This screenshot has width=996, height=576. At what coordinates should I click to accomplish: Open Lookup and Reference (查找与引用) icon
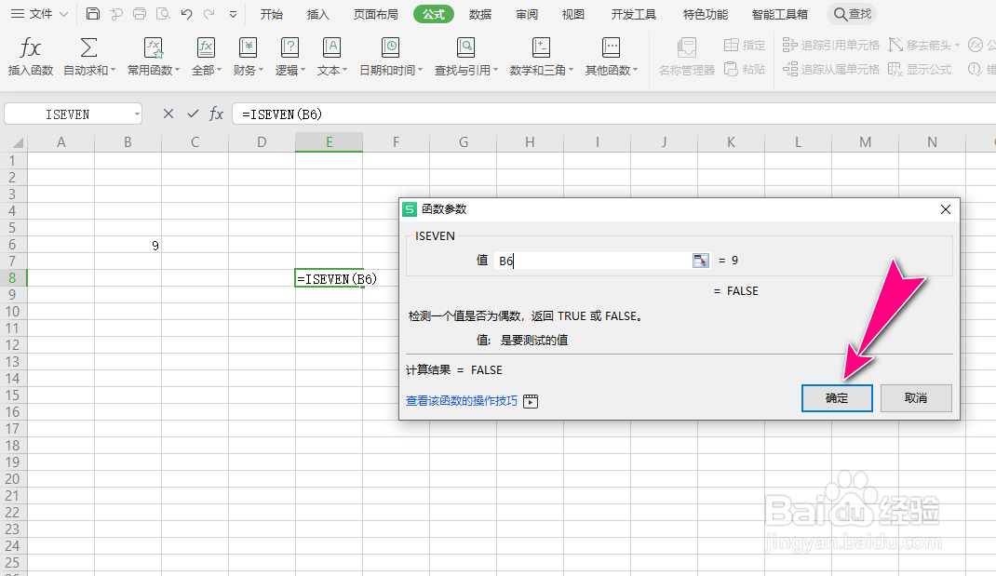pyautogui.click(x=465, y=47)
